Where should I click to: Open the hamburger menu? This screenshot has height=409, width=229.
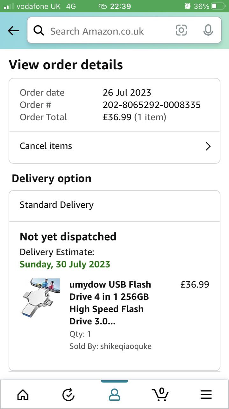click(x=206, y=395)
